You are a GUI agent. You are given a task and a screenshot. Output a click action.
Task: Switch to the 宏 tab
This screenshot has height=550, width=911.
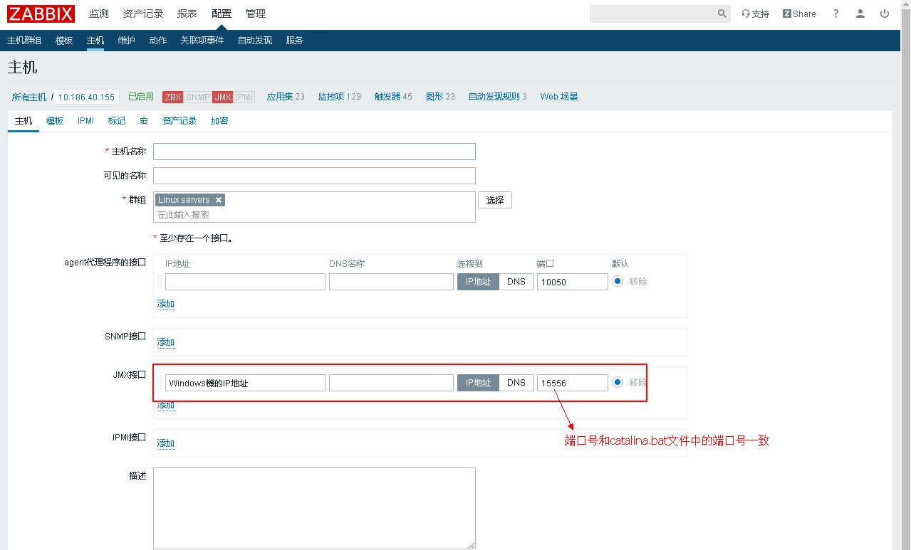click(144, 121)
